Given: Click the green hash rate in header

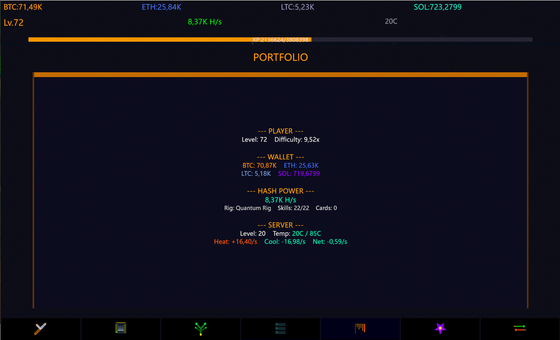Looking at the screenshot, I should (x=205, y=22).
